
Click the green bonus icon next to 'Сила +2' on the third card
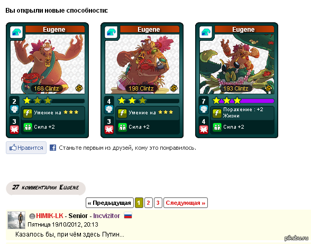pyautogui.click(x=217, y=127)
